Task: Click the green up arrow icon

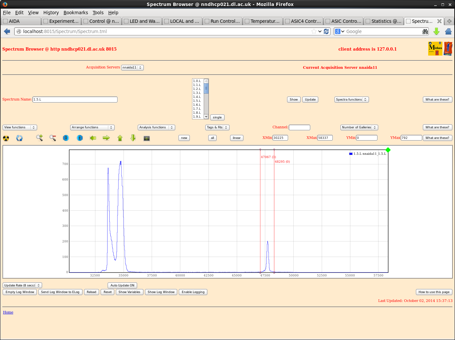Action: coord(120,138)
